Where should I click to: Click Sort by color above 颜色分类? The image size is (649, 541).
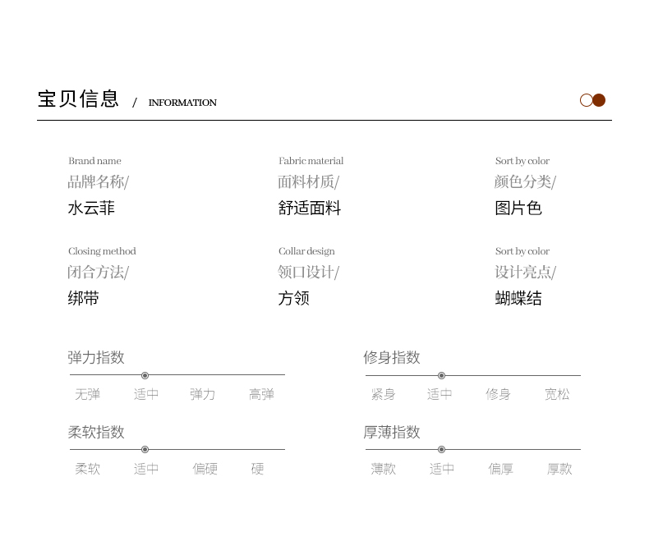[522, 161]
